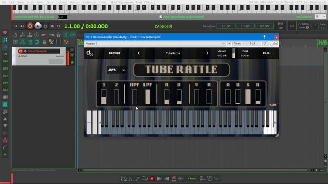Open project settings info icon
The height and width of the screenshot is (184, 328).
(x=37, y=35)
